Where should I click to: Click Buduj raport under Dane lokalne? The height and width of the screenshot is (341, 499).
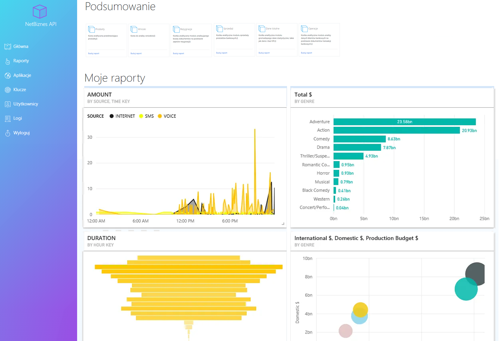(x=264, y=53)
